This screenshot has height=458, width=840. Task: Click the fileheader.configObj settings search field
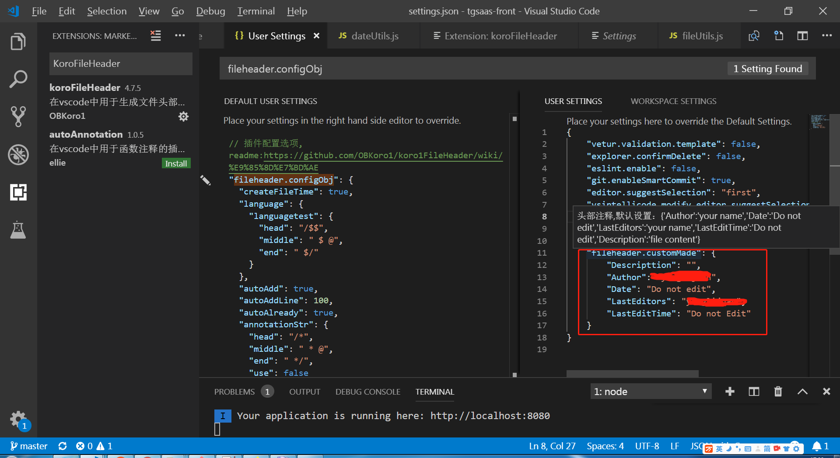click(x=472, y=69)
